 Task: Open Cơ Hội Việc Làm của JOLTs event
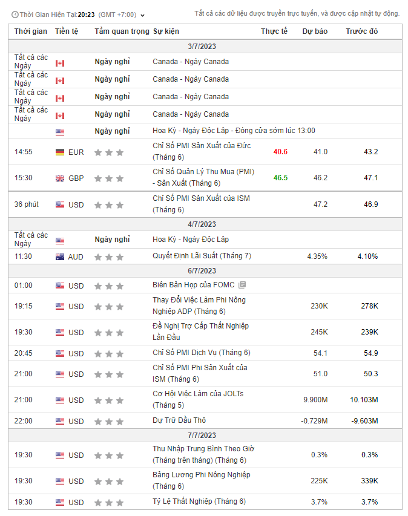coord(198,394)
